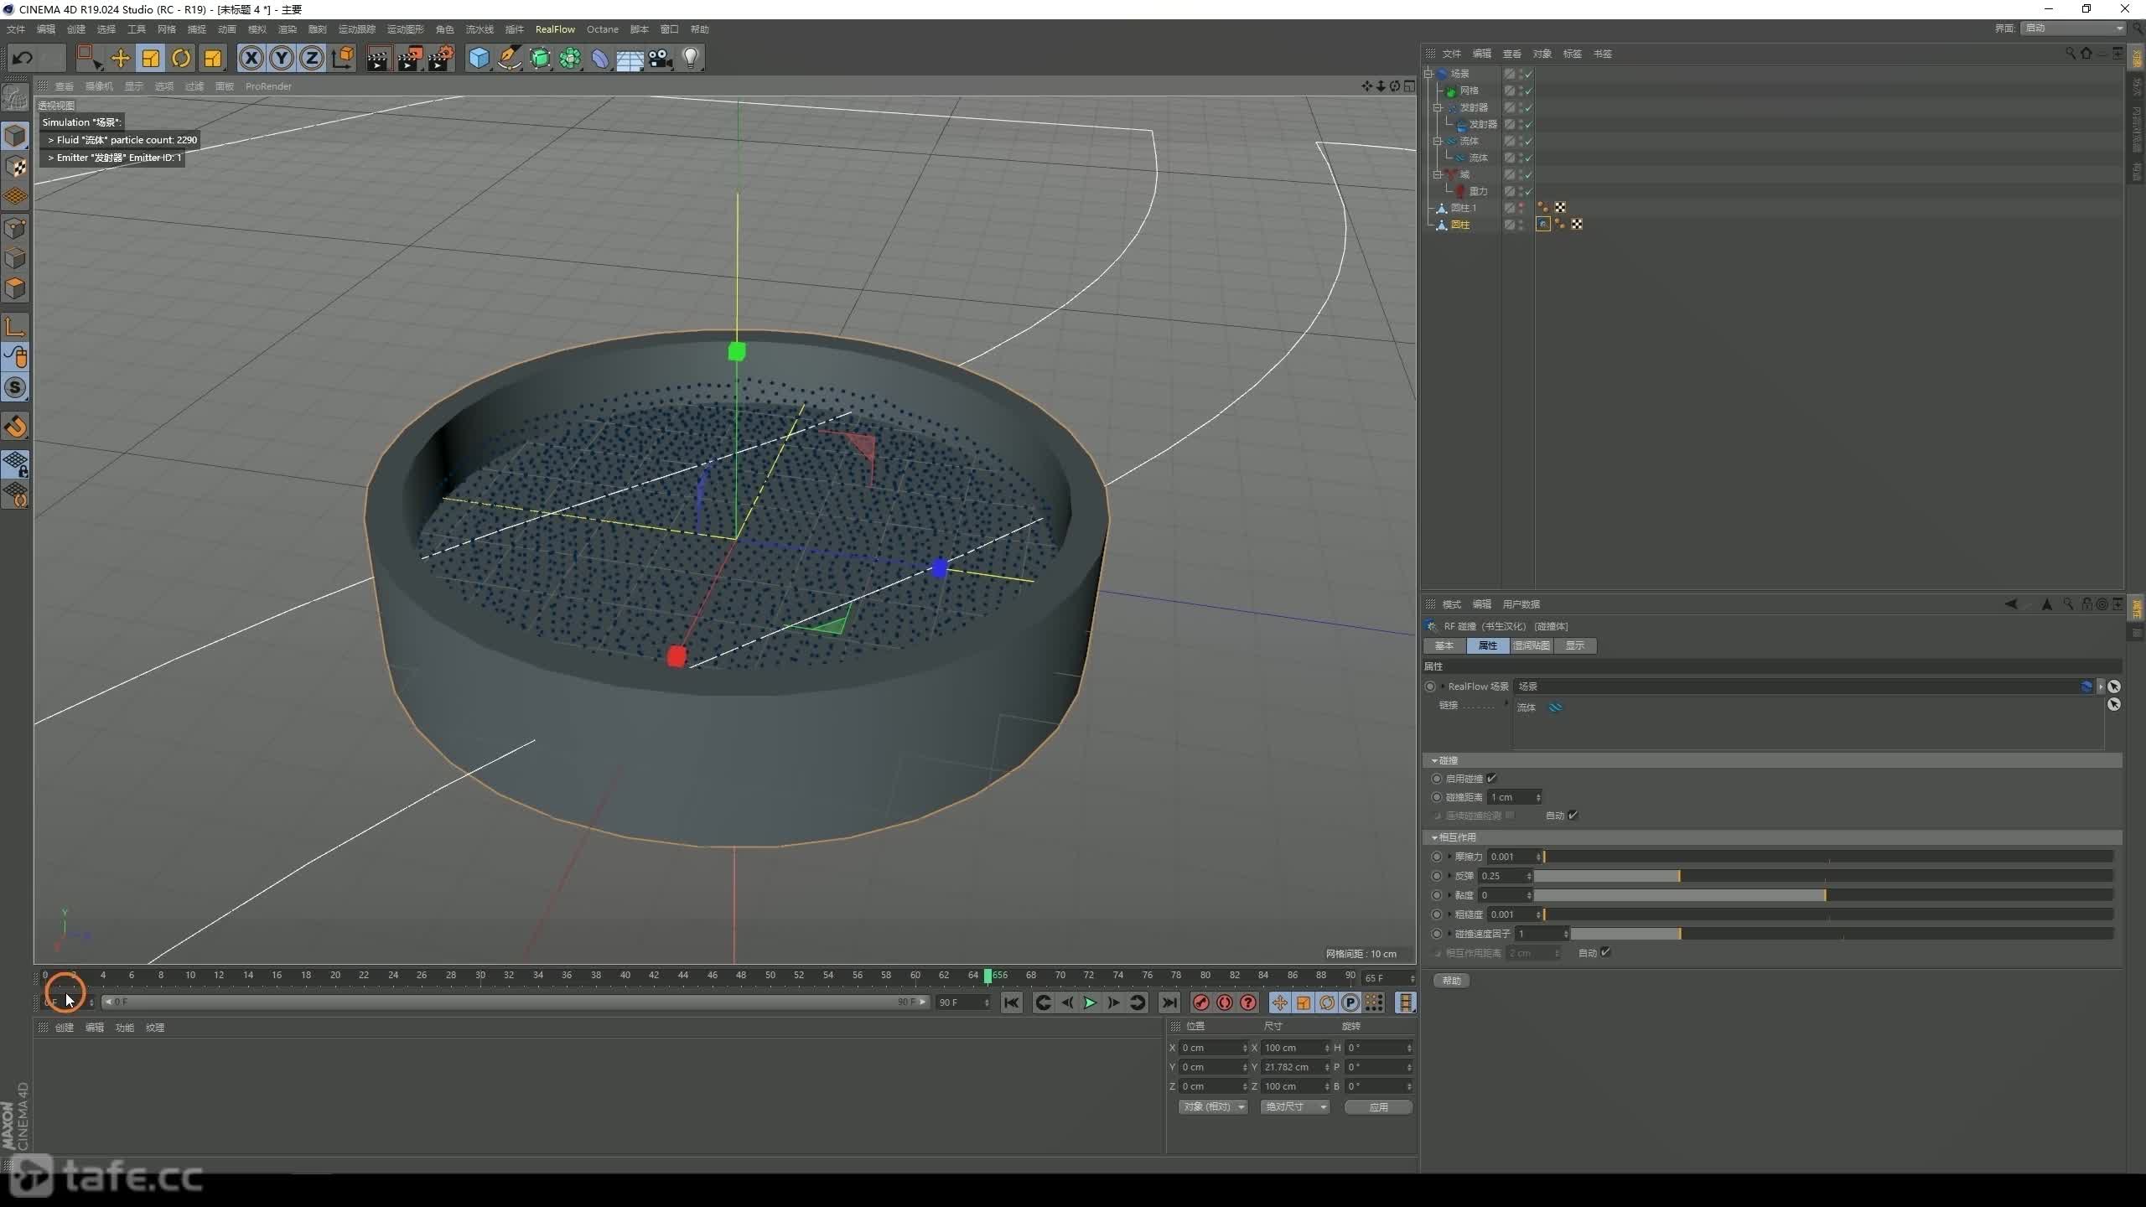This screenshot has height=1207, width=2146.
Task: Click the animation circle beside 摩擦力
Action: [x=1437, y=857]
